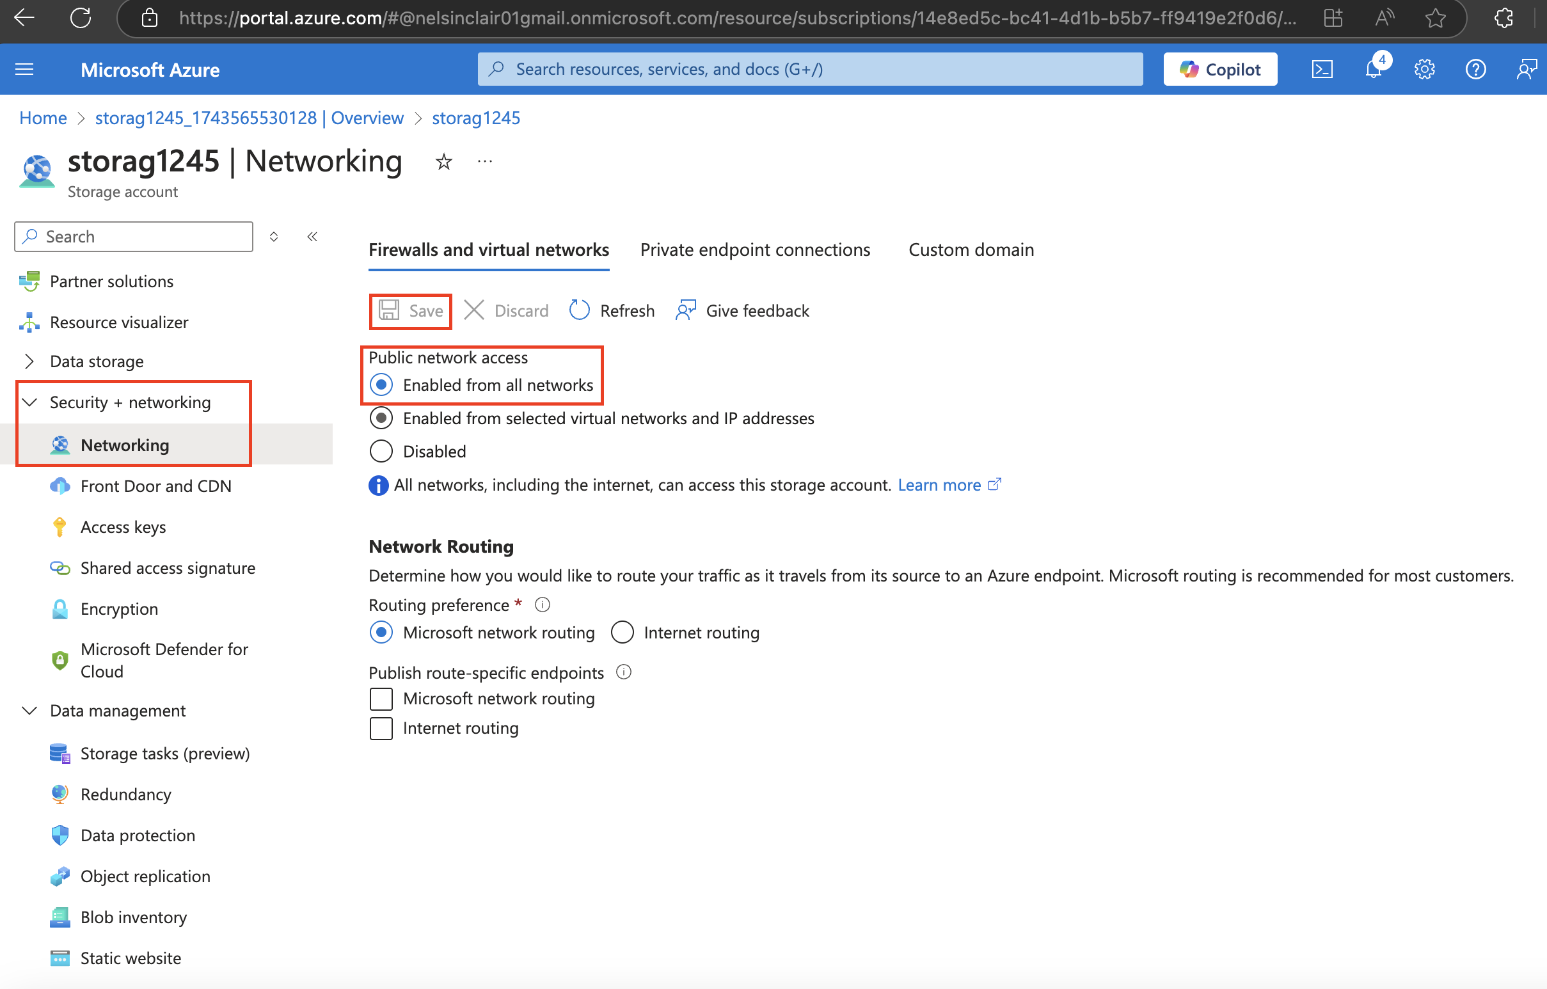Open Object replication menu item
Viewport: 1547px width, 989px height.
[x=145, y=876]
